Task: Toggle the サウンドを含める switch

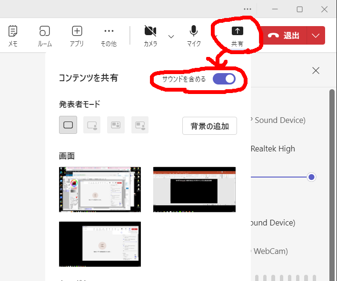Action: 224,79
